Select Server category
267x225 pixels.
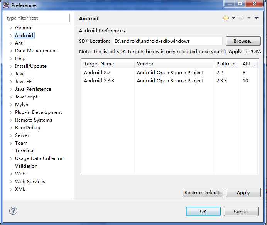tap(22, 135)
